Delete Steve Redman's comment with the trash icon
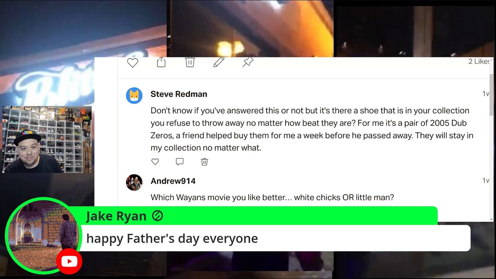This screenshot has height=279, width=496. (x=205, y=162)
